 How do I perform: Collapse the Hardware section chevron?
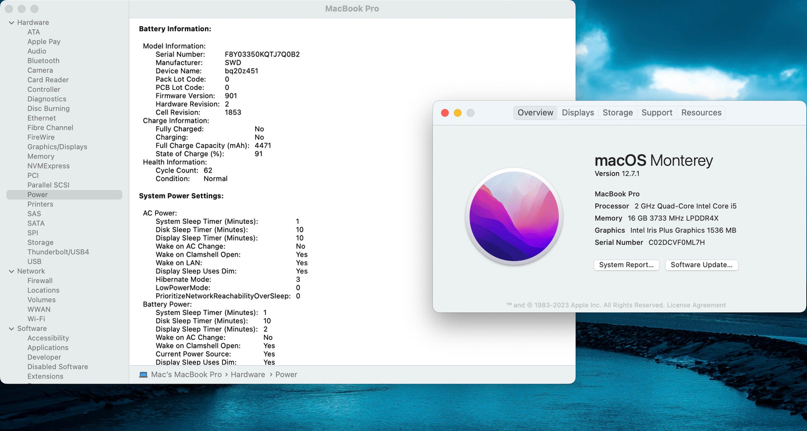[x=11, y=23]
